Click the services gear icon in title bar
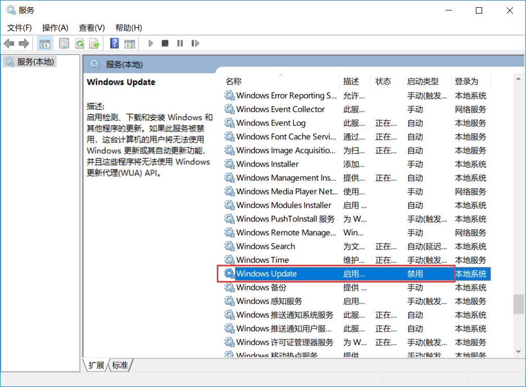 [11, 10]
